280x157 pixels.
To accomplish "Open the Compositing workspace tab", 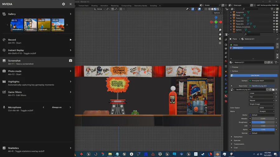I will coord(126,6).
